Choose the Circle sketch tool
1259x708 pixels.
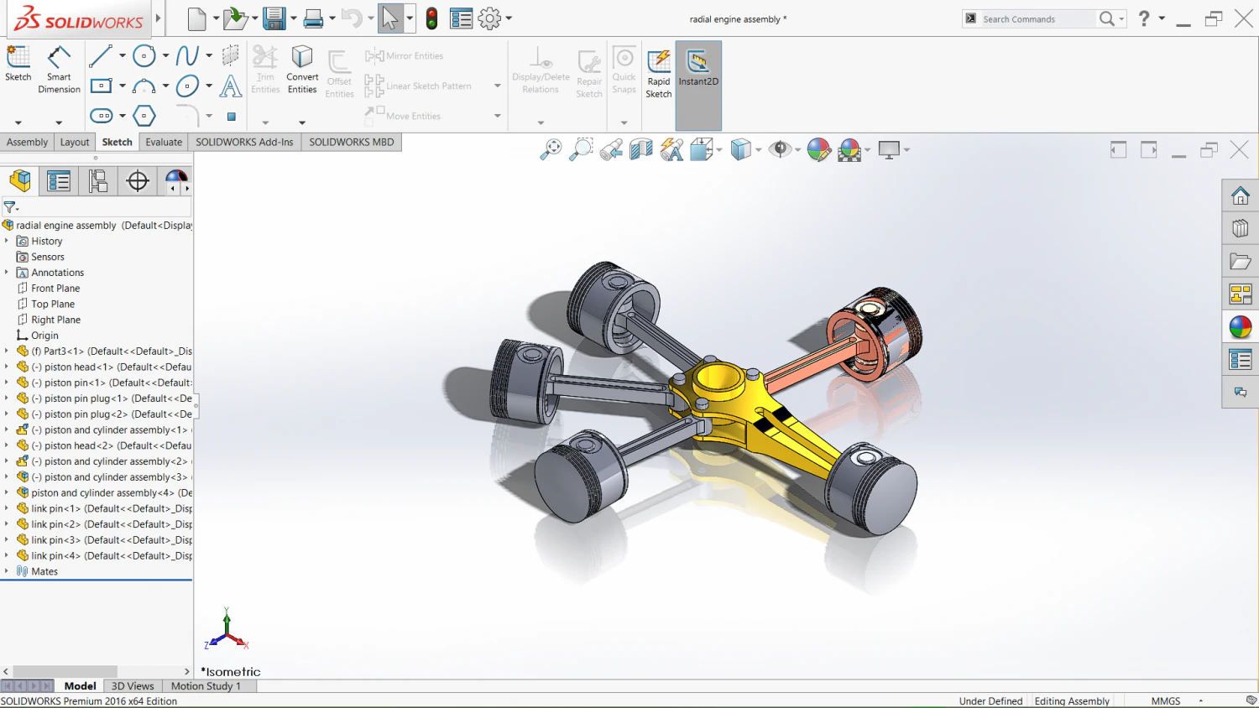144,56
